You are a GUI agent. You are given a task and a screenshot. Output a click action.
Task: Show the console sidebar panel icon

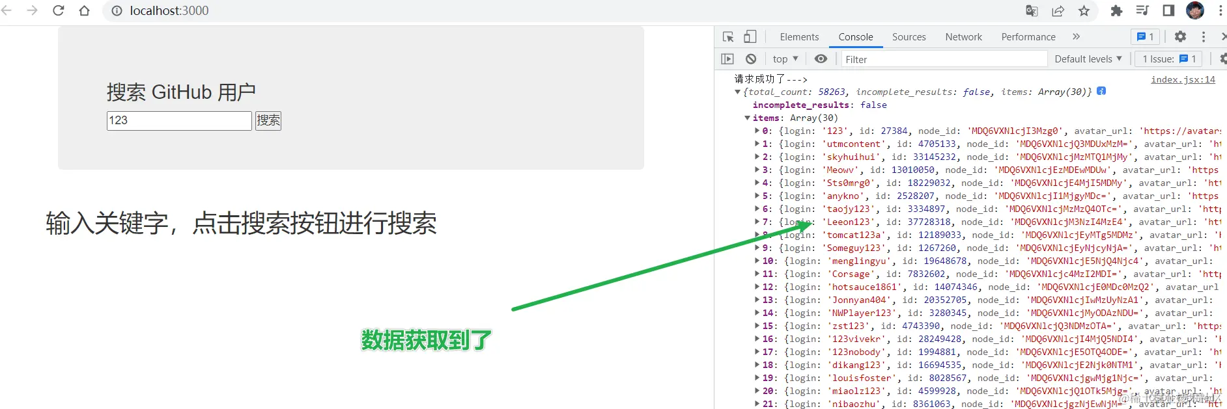tap(727, 59)
